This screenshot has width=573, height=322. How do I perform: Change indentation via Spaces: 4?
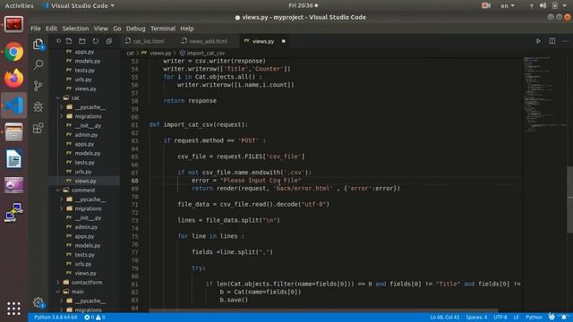(476, 318)
